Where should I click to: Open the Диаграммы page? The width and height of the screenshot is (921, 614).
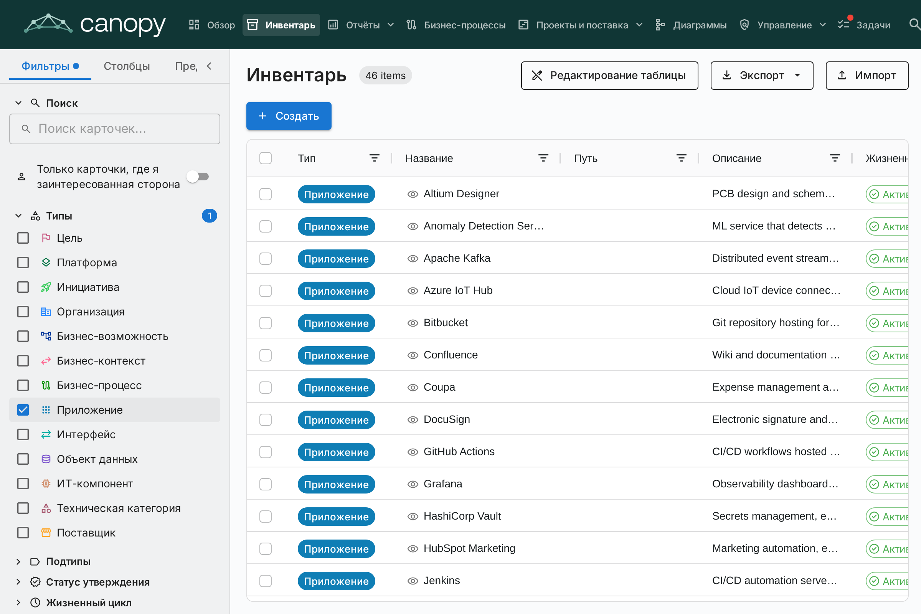(x=691, y=25)
